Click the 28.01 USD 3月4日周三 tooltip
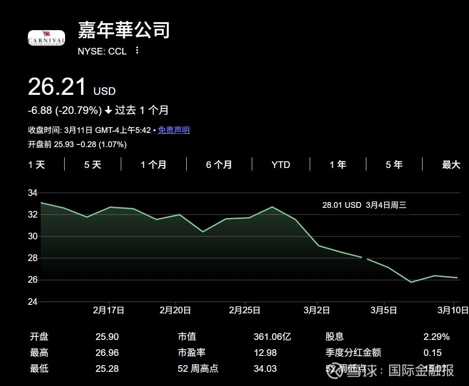The width and height of the screenshot is (469, 386). [x=364, y=205]
